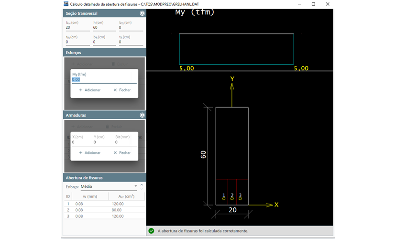Click Fechar in the My (tfm) popup
Image resolution: width=396 pixels, height=239 pixels.
click(122, 90)
